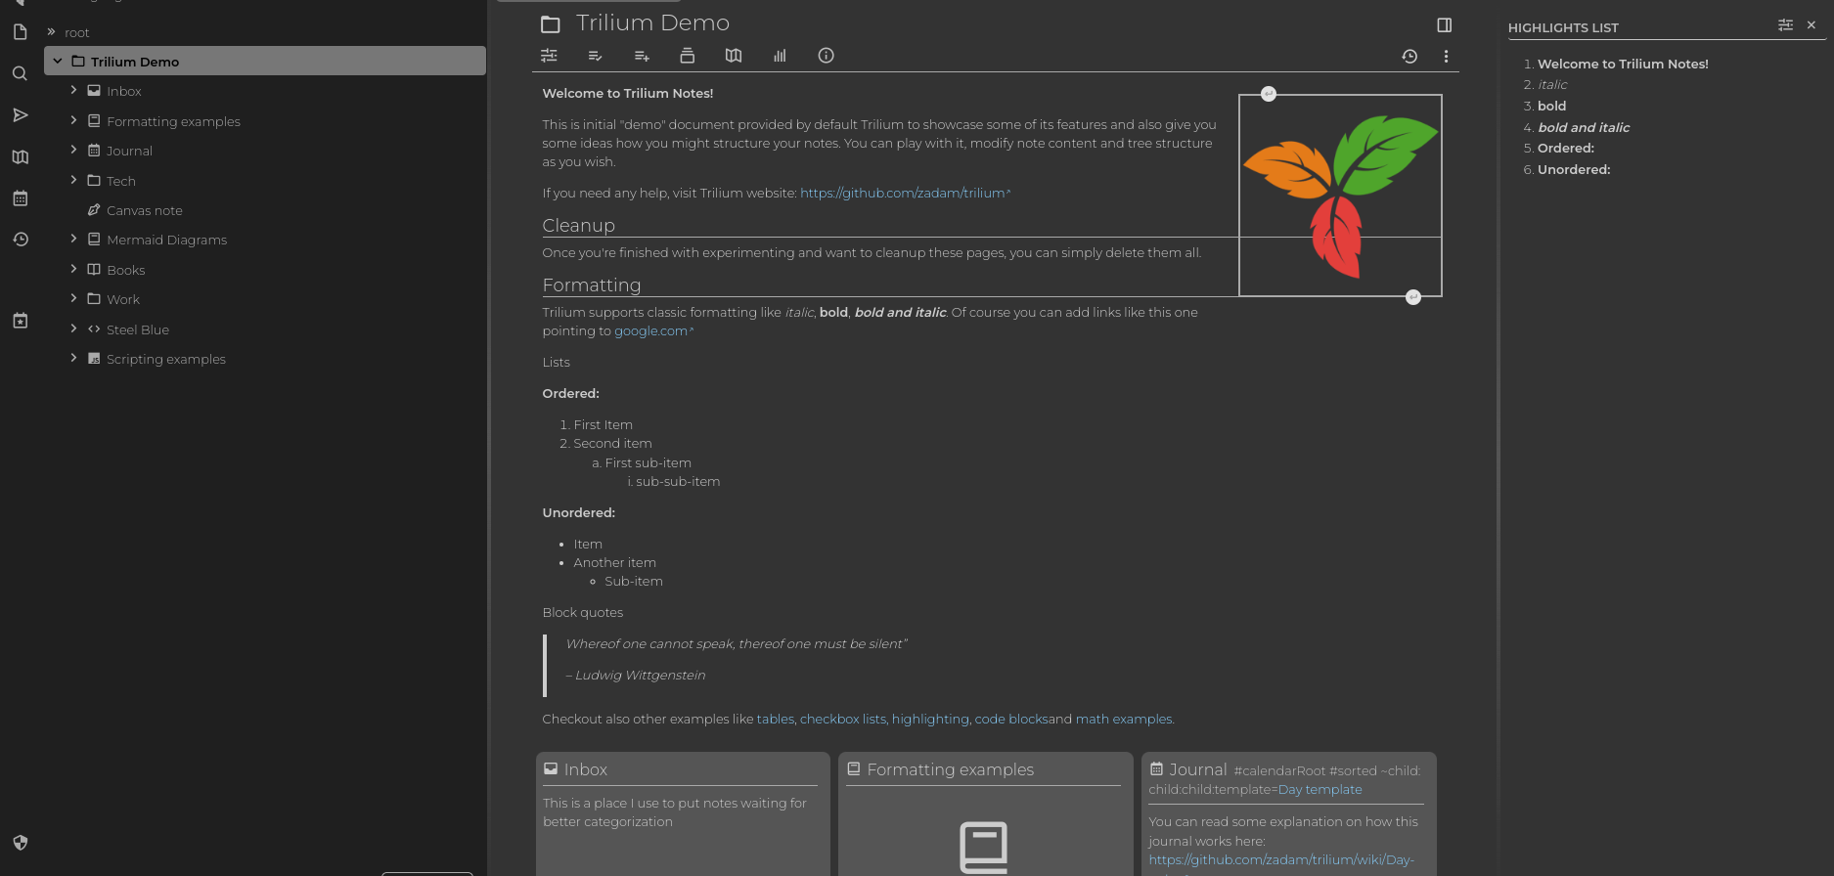
Task: Click the Trilium leaf logo image
Action: [1340, 196]
